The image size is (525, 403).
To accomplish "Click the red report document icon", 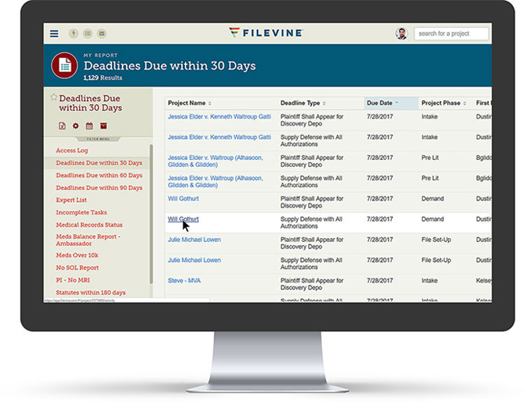I will (x=64, y=66).
